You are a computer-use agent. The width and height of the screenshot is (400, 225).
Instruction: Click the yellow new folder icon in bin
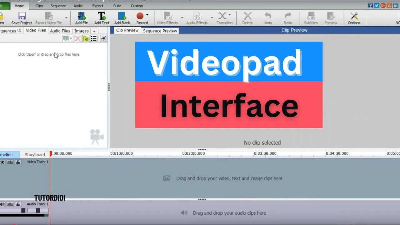[86, 38]
